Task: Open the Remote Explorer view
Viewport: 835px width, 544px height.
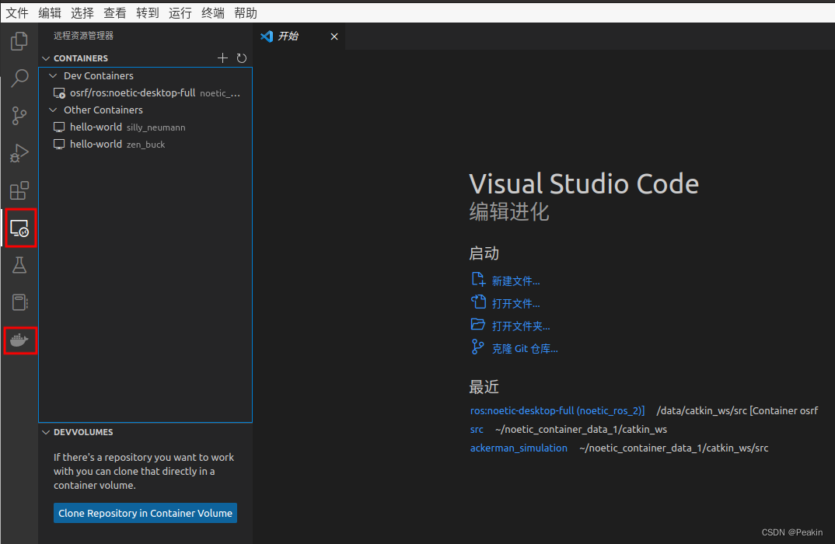Action: point(19,228)
